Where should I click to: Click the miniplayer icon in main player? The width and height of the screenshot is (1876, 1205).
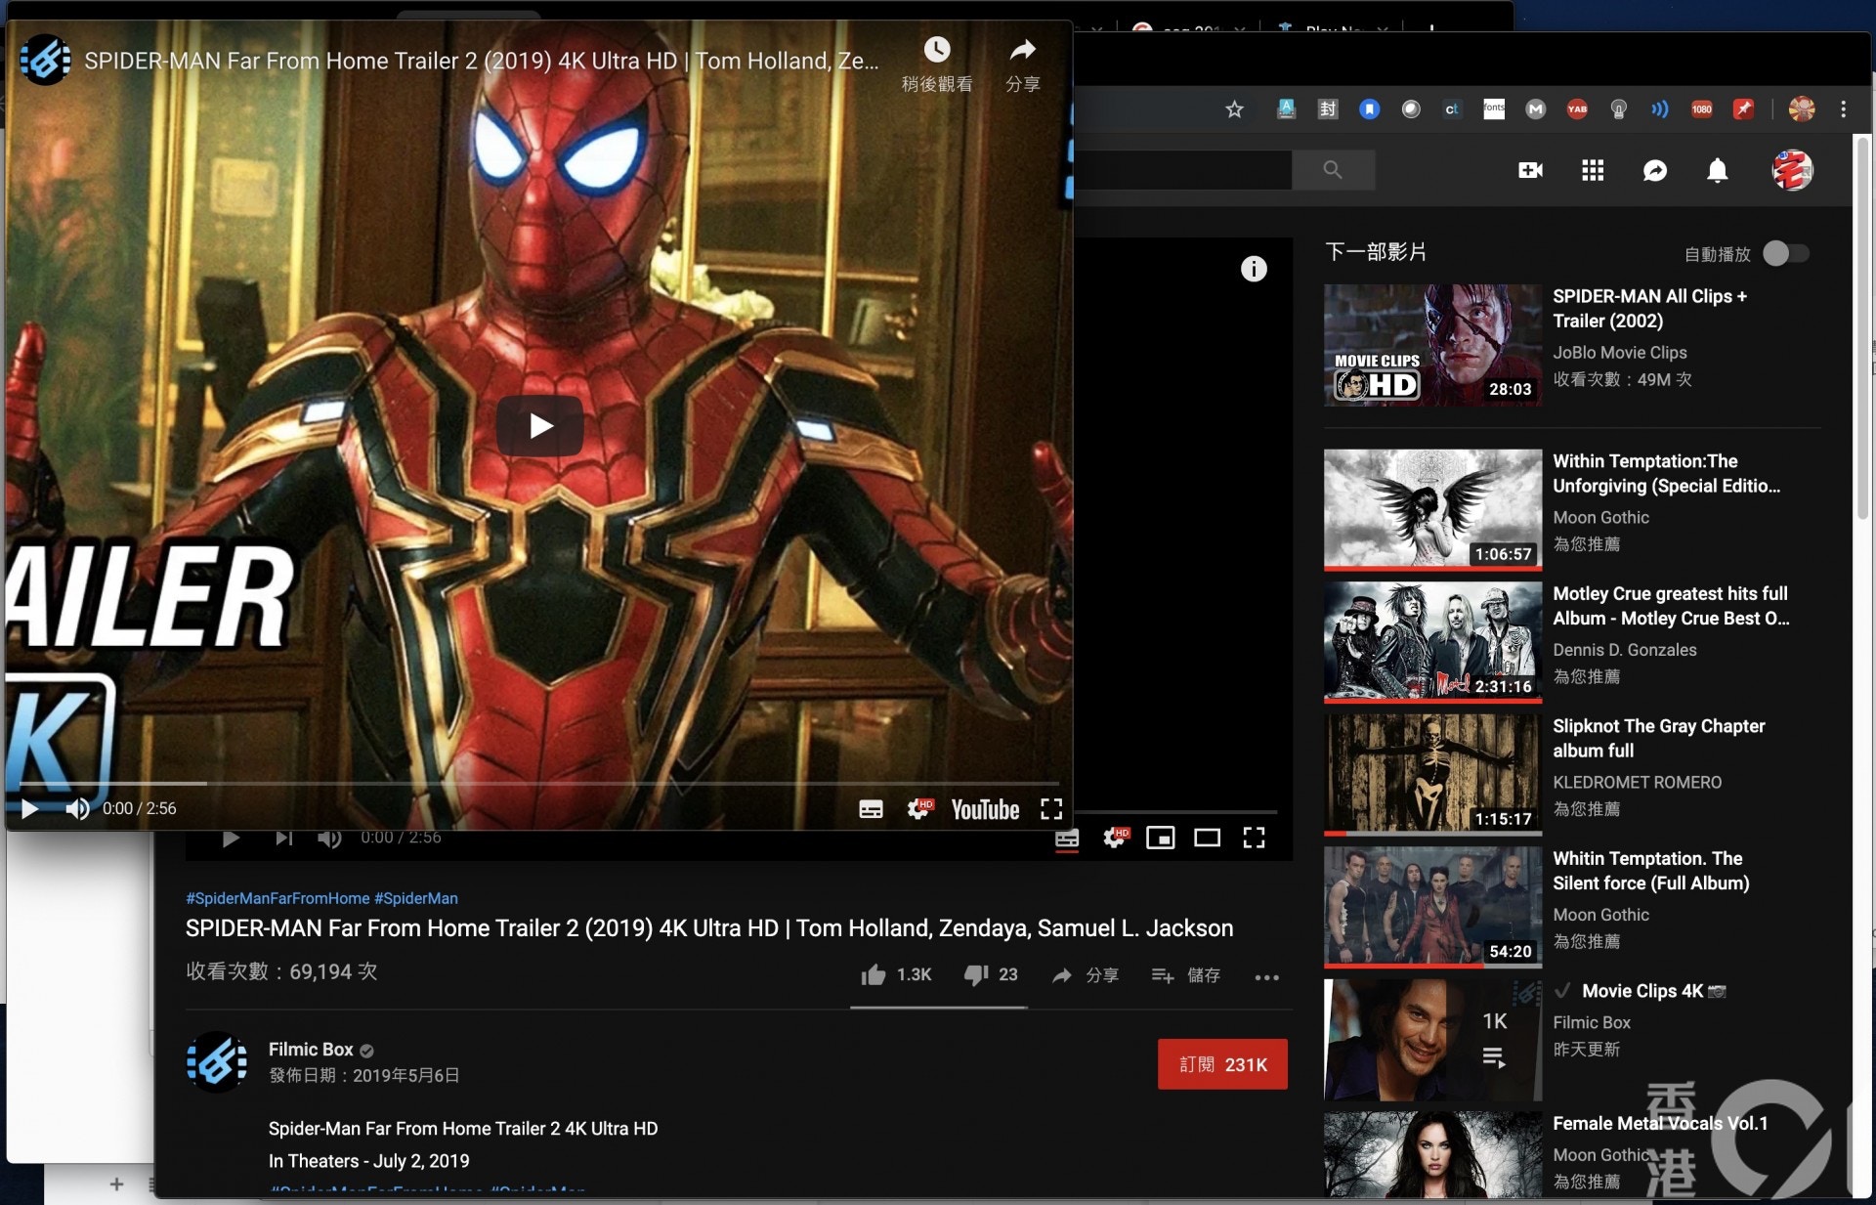pyautogui.click(x=1160, y=838)
